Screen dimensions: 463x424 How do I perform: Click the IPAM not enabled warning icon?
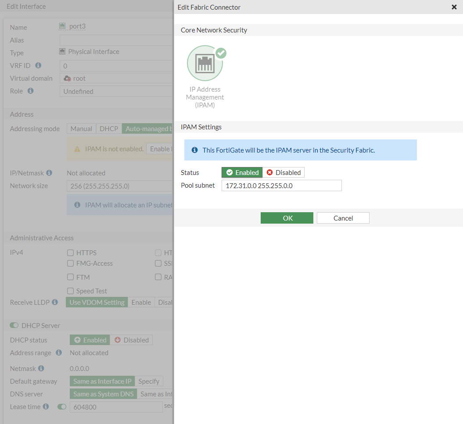[77, 150]
